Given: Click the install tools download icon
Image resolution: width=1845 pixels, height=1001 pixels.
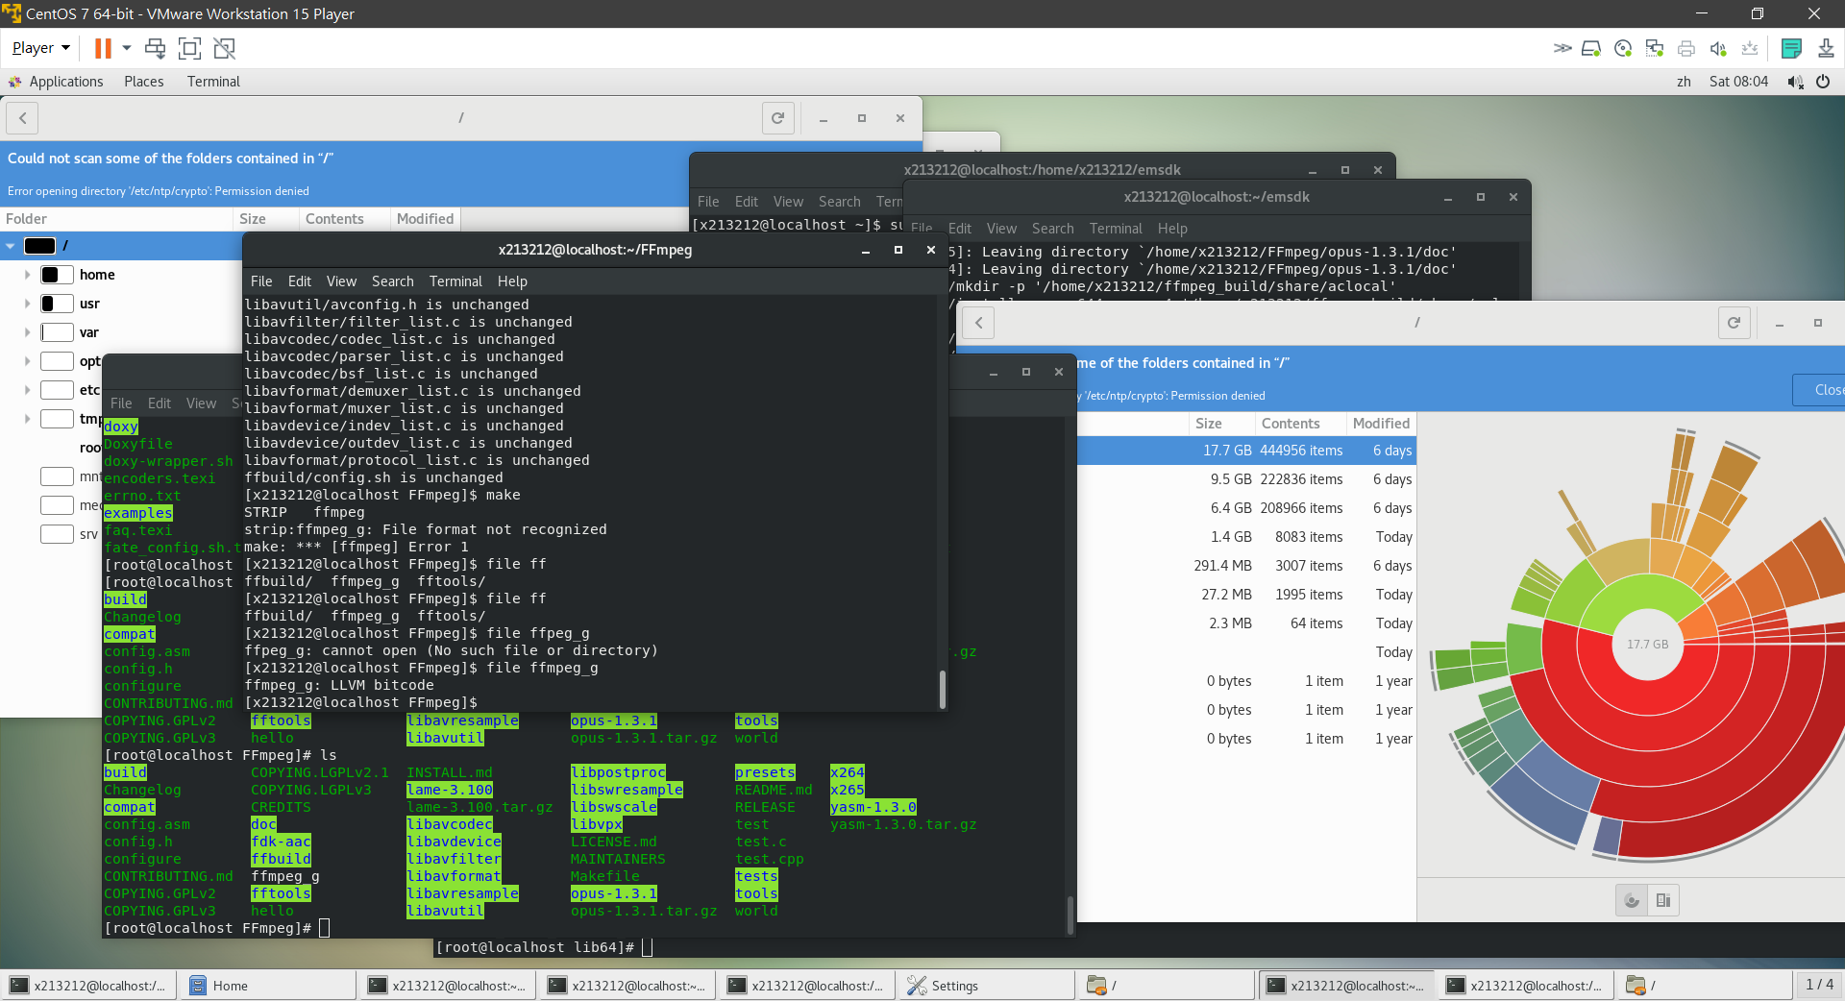Looking at the screenshot, I should (x=1826, y=48).
